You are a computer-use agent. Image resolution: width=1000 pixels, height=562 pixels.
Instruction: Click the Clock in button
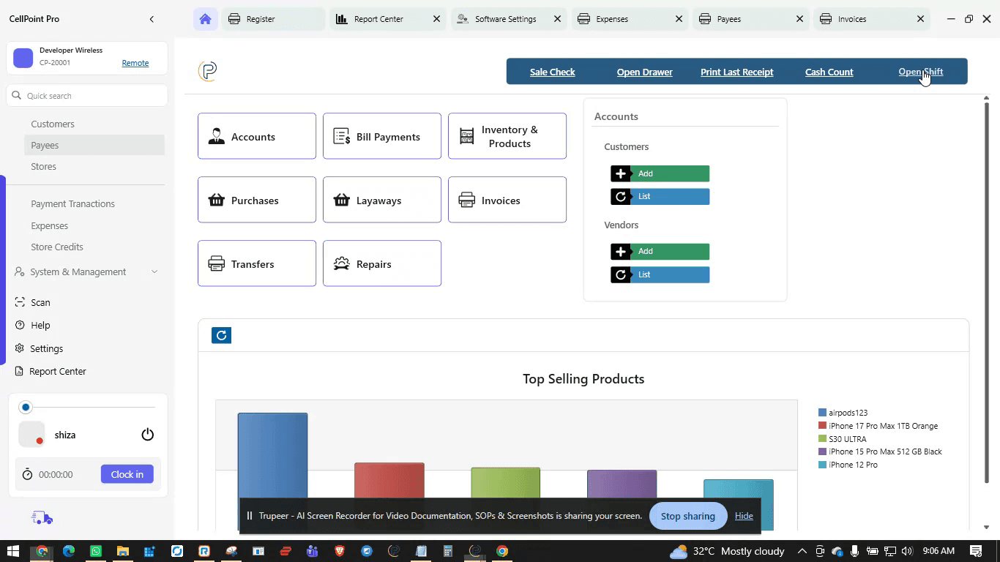tap(127, 474)
